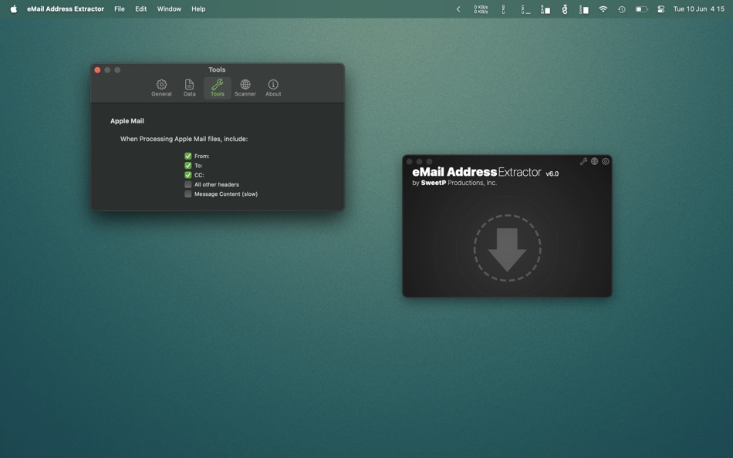Enable All other headers checkbox

coord(188,184)
